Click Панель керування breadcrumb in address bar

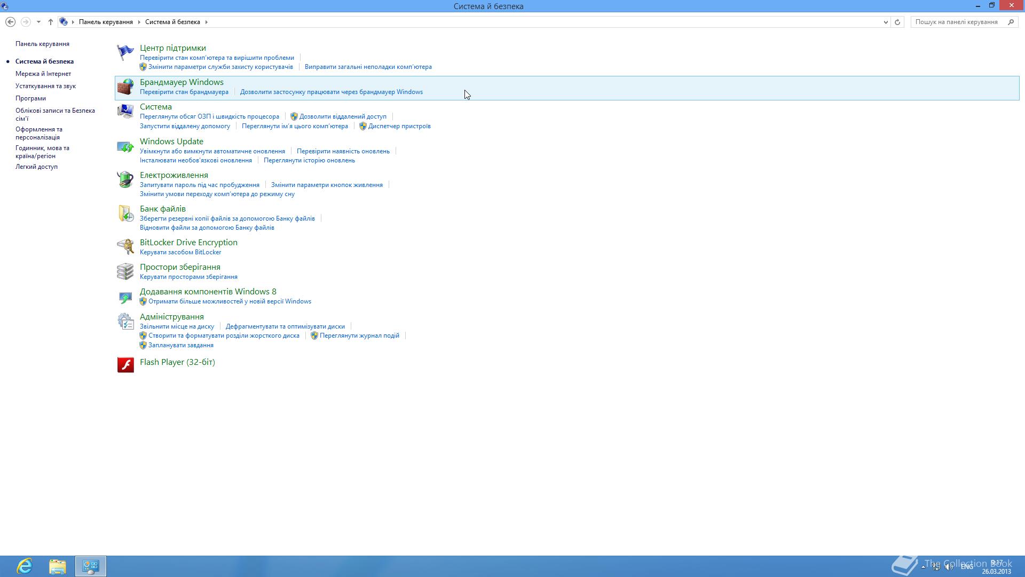coord(106,22)
